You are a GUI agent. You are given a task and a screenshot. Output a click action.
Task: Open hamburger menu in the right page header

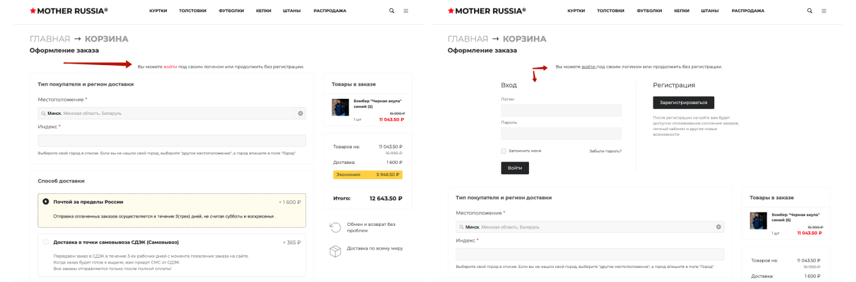824,11
